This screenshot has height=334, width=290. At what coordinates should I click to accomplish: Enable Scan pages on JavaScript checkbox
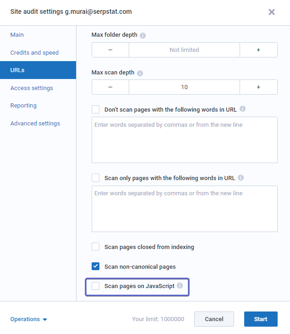tap(96, 286)
